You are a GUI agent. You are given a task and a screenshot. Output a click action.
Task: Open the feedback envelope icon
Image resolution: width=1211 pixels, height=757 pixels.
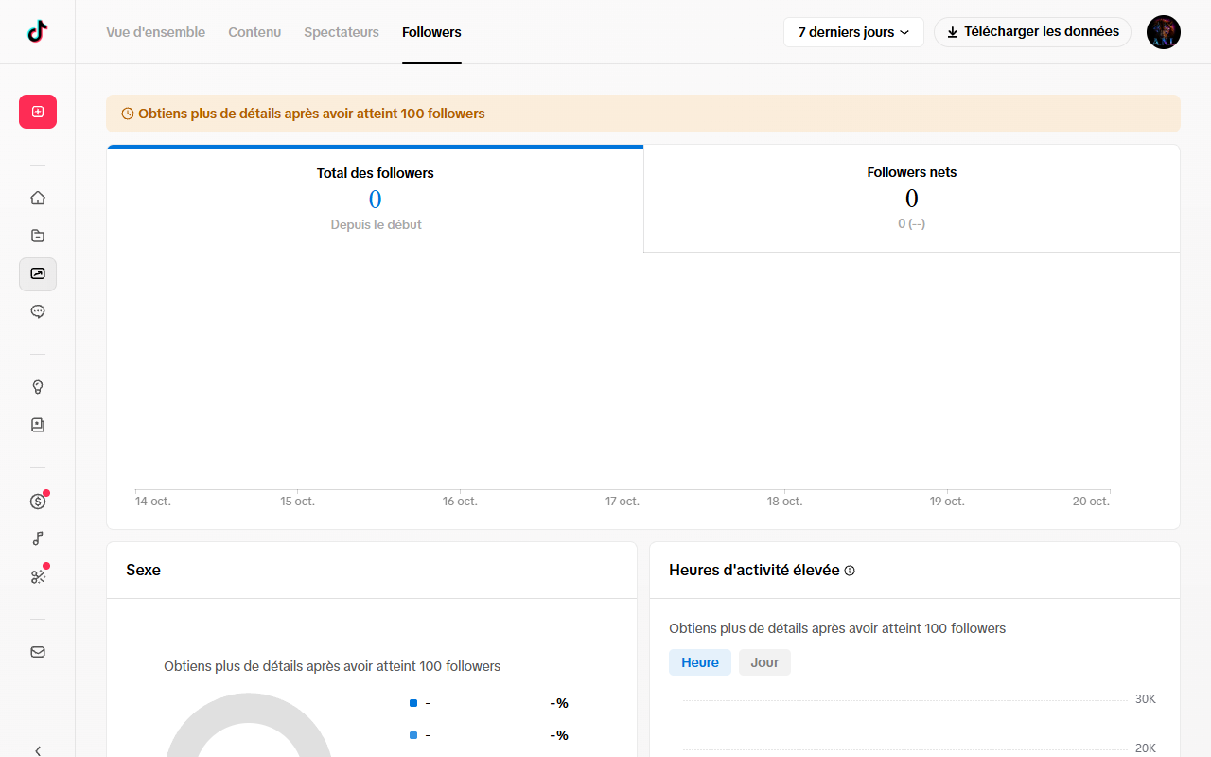pyautogui.click(x=38, y=652)
